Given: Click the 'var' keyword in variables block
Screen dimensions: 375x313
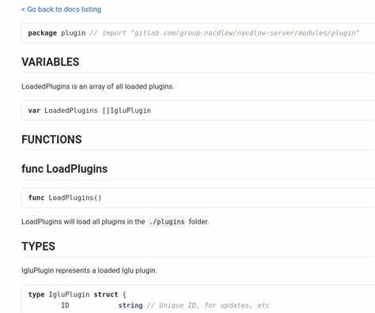Looking at the screenshot, I should [34, 111].
